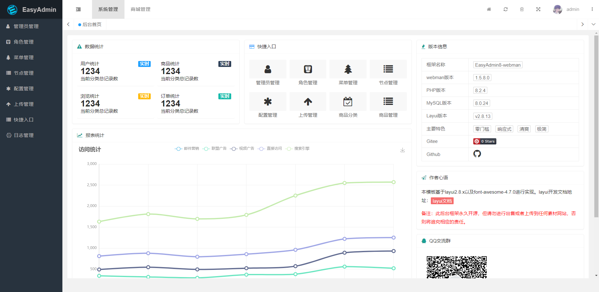Switch to the 商城管理 tab
This screenshot has width=599, height=292.
[x=140, y=9]
